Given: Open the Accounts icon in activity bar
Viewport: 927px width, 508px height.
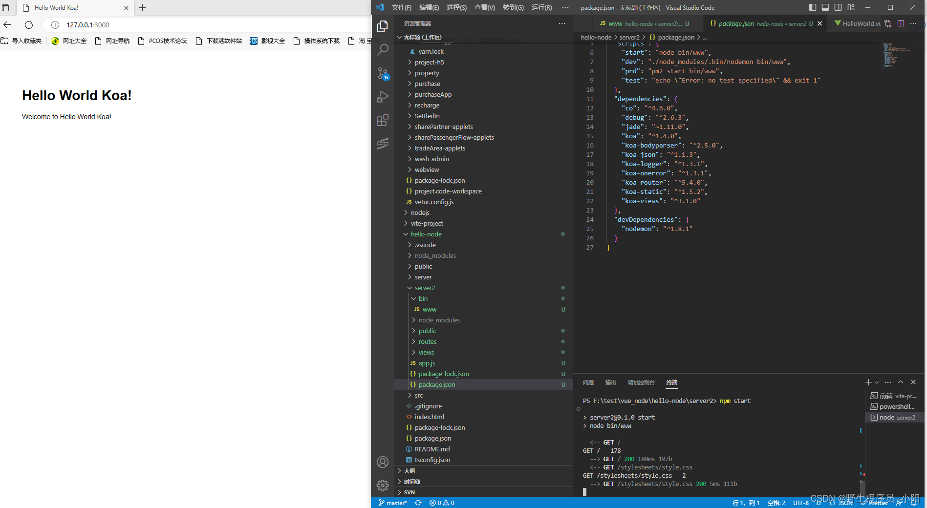Looking at the screenshot, I should pos(383,462).
